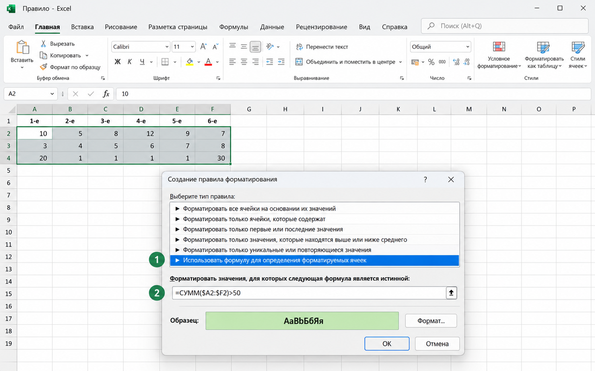Screen dimensions: 595x371
Task: Open the Общий number format dropdown
Action: 467,47
